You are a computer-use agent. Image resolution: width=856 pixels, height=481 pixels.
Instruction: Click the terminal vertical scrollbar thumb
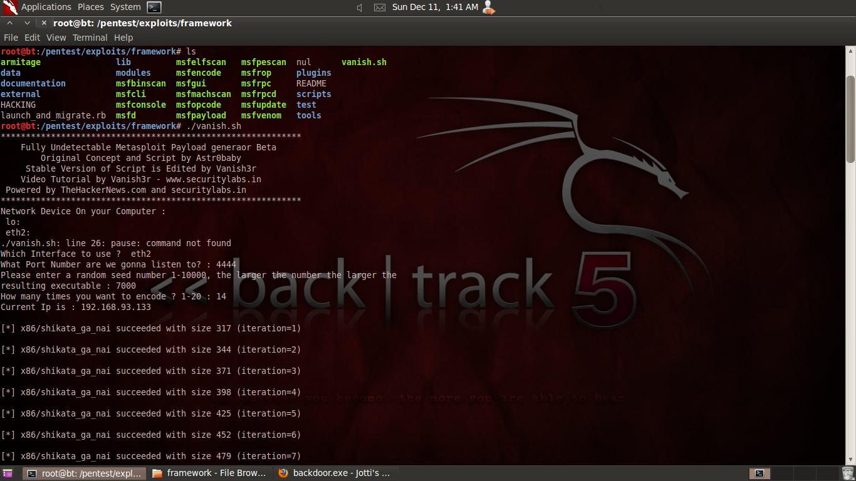[850, 119]
